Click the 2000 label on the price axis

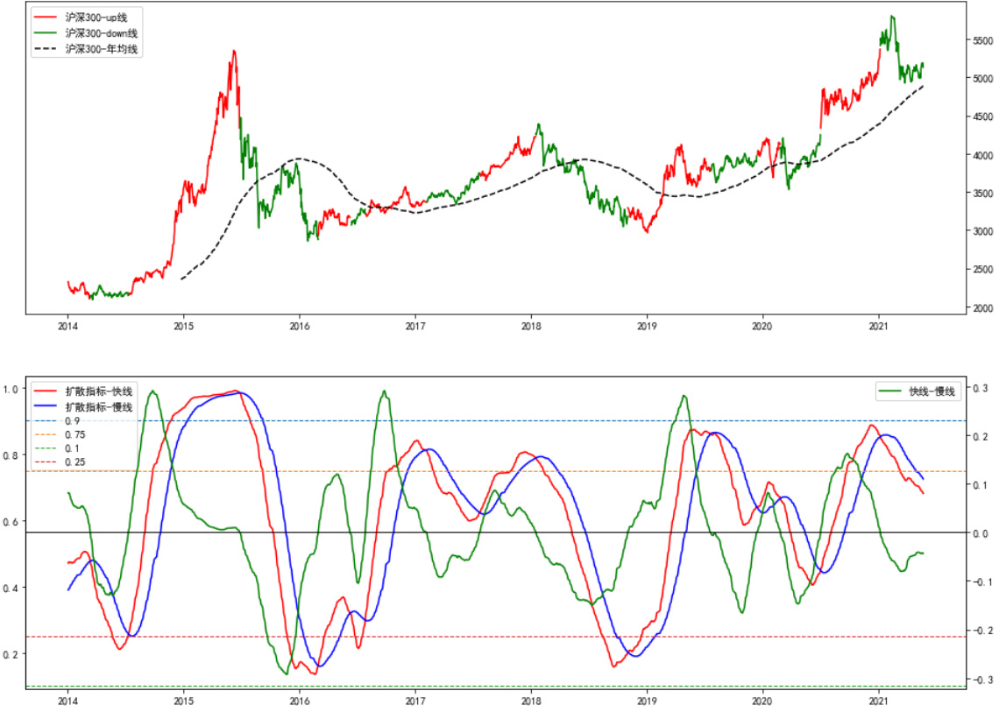click(x=983, y=308)
